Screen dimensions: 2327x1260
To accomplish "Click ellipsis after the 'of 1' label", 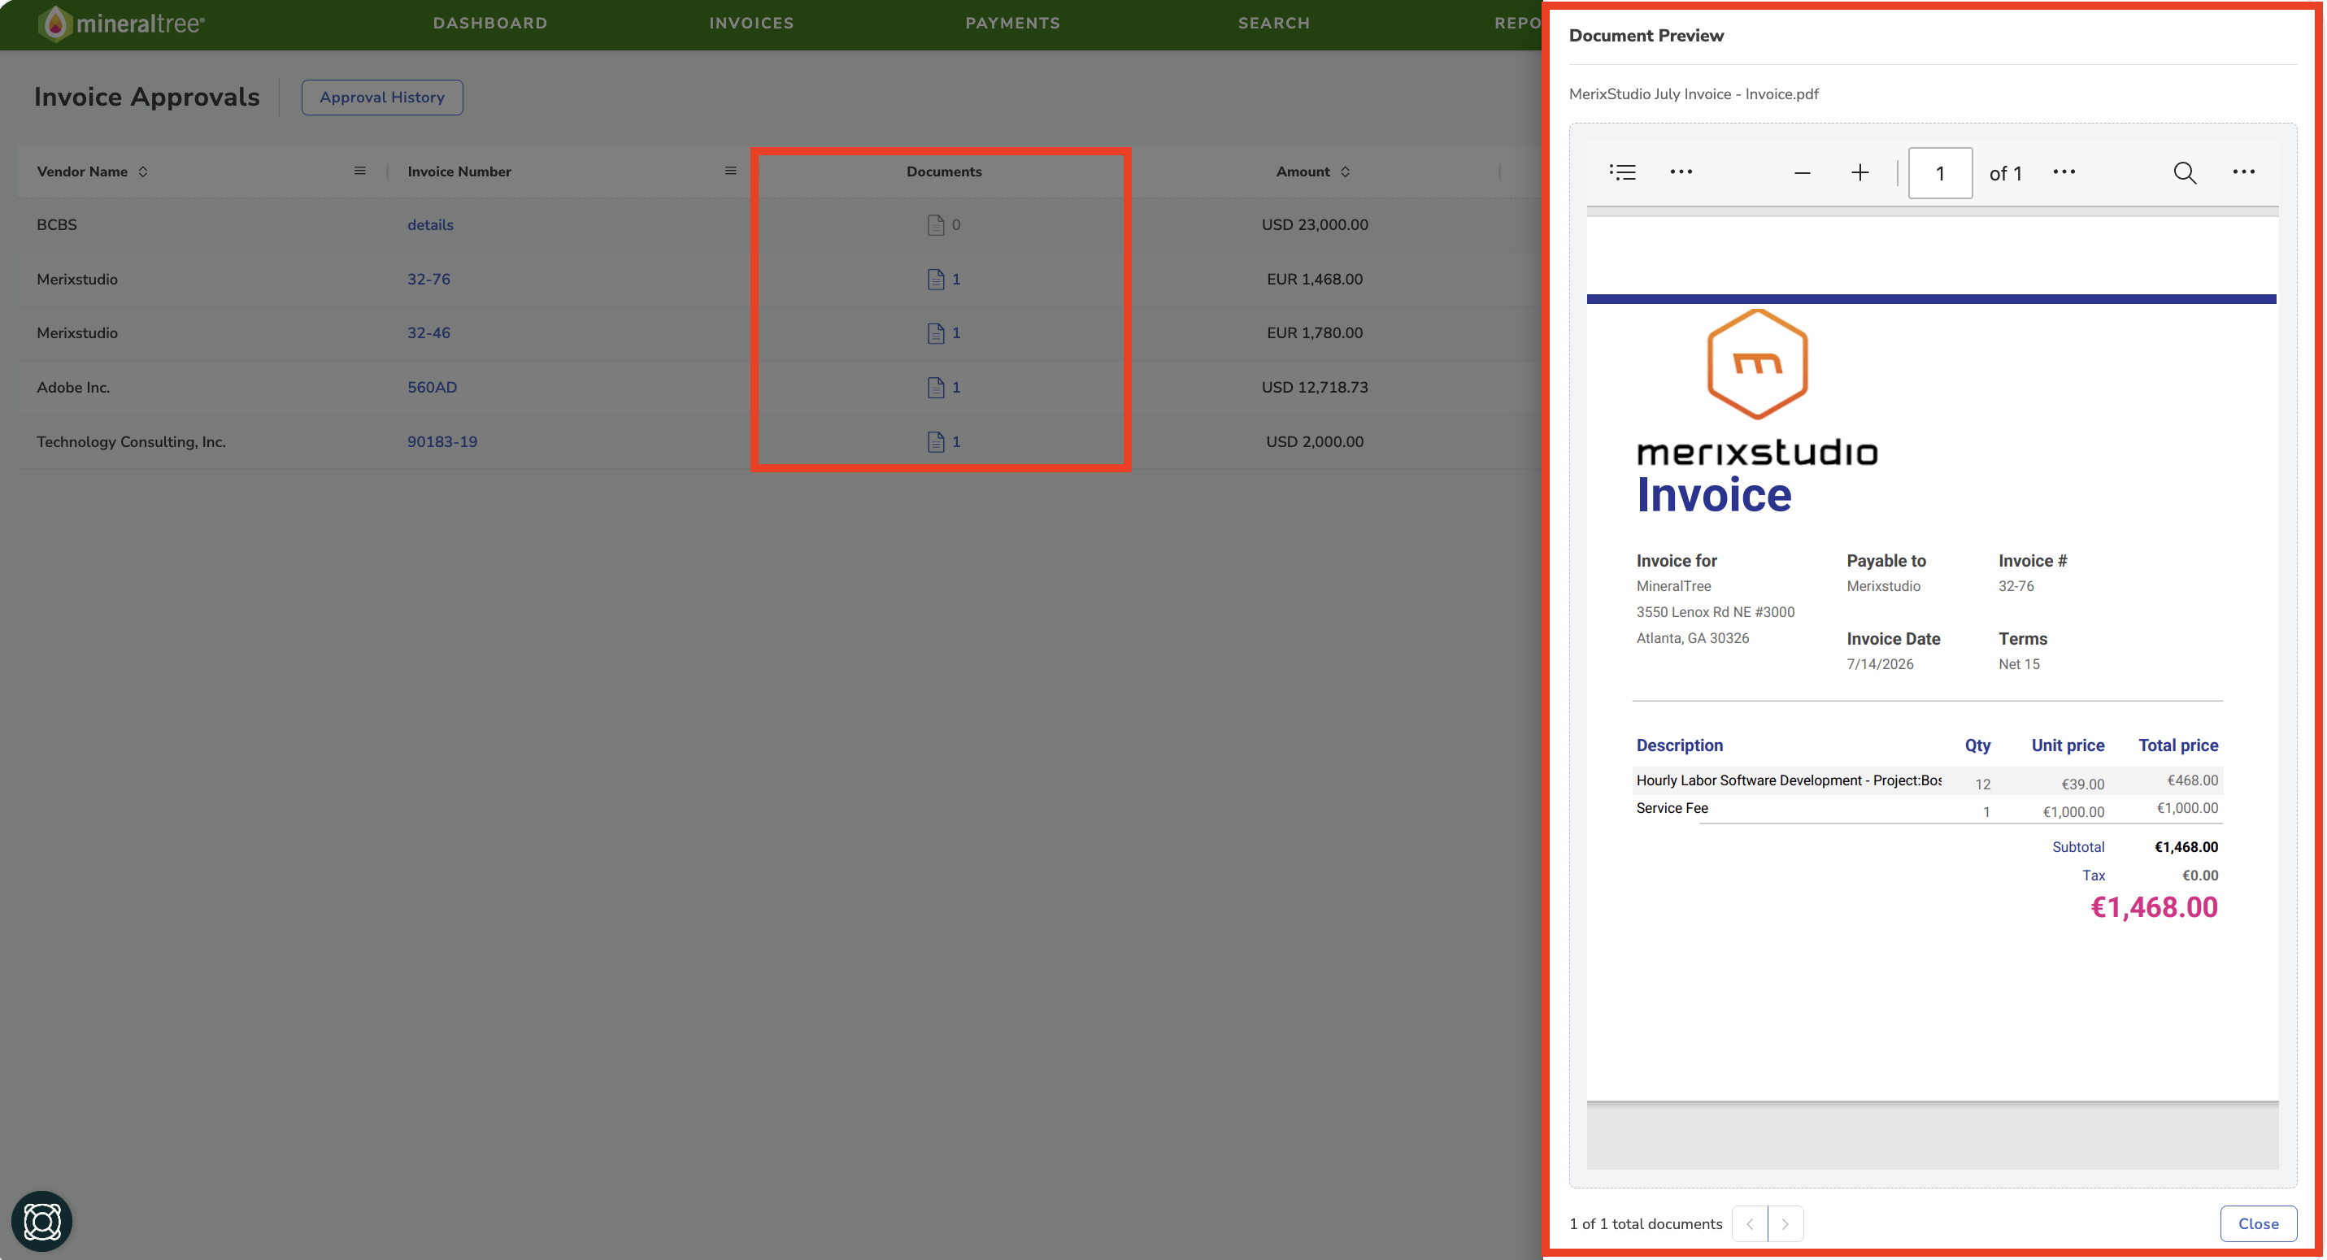I will [x=2064, y=172].
